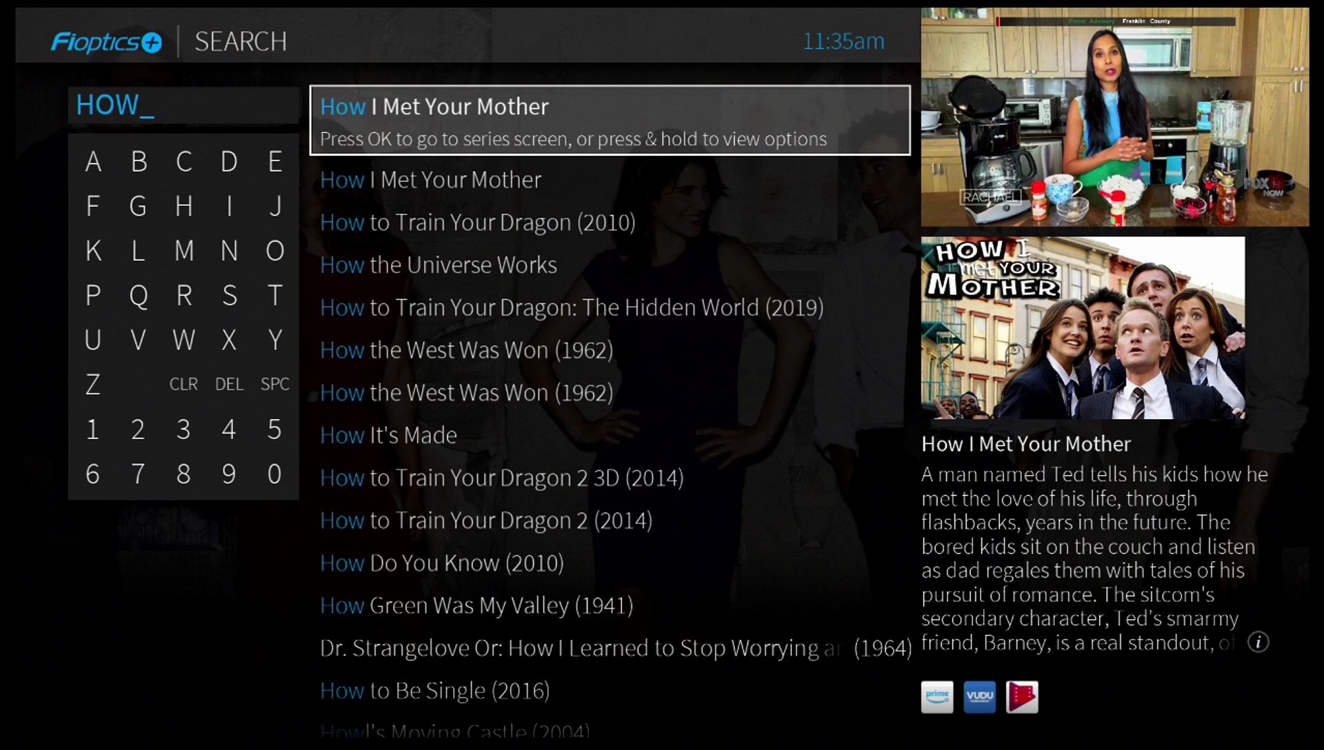Open How Do You Know (2010)
The image size is (1324, 750).
point(442,563)
